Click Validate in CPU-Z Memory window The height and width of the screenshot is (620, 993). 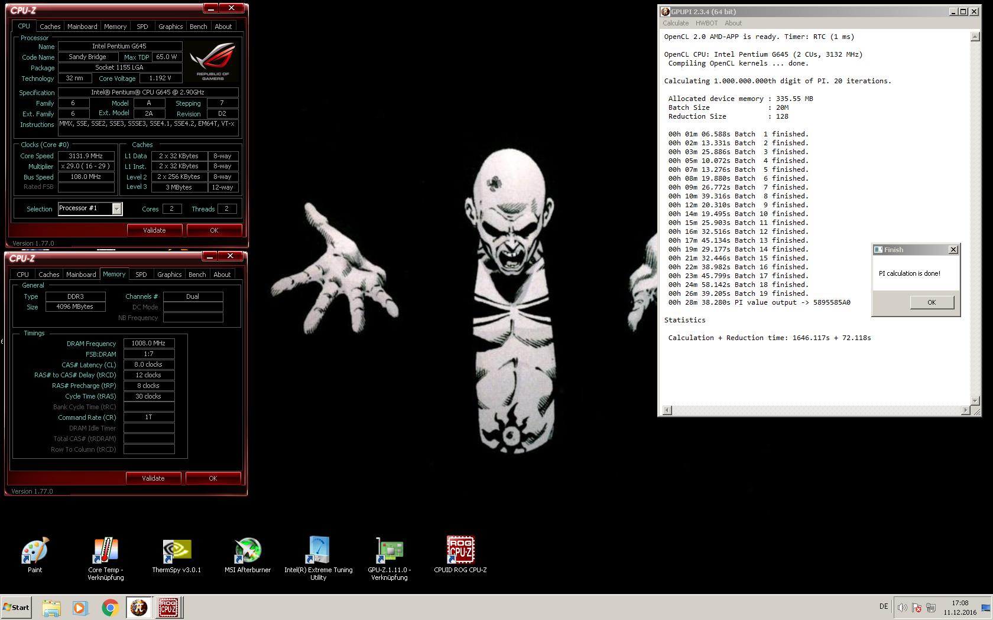click(153, 478)
